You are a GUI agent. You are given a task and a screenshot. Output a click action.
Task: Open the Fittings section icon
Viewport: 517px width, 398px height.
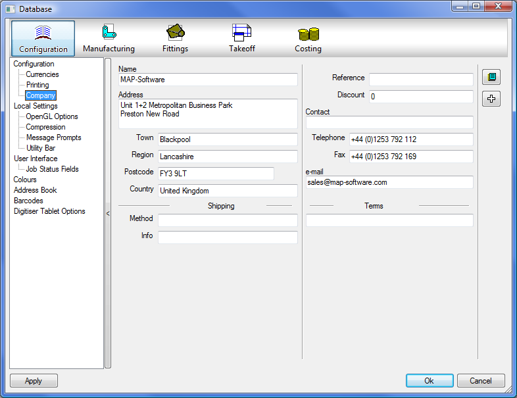tap(175, 38)
